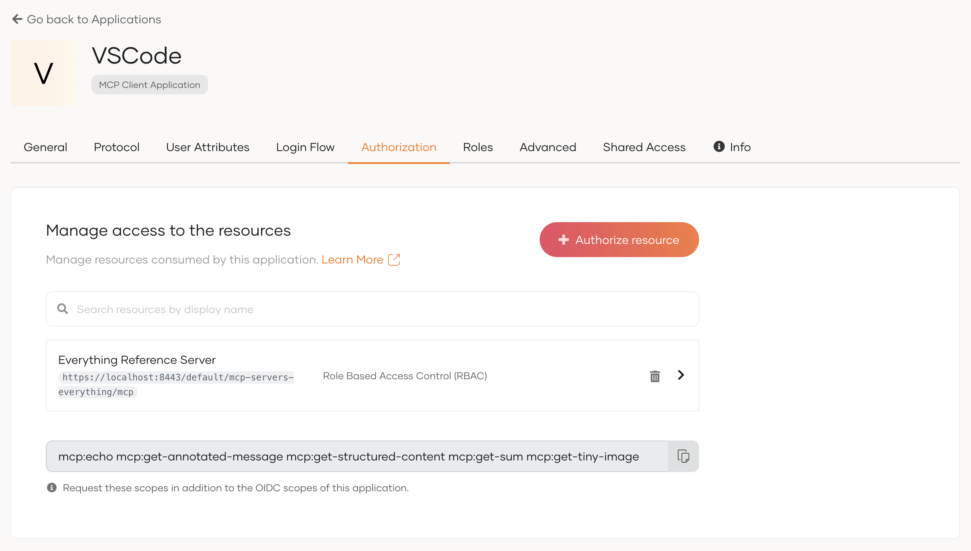The width and height of the screenshot is (971, 551).
Task: Click the external link icon beside Learn More
Action: [394, 260]
